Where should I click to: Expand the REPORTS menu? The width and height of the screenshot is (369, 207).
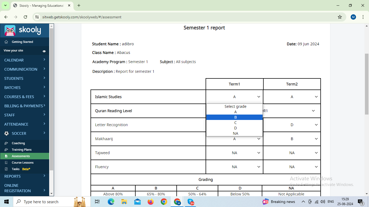tap(25, 176)
